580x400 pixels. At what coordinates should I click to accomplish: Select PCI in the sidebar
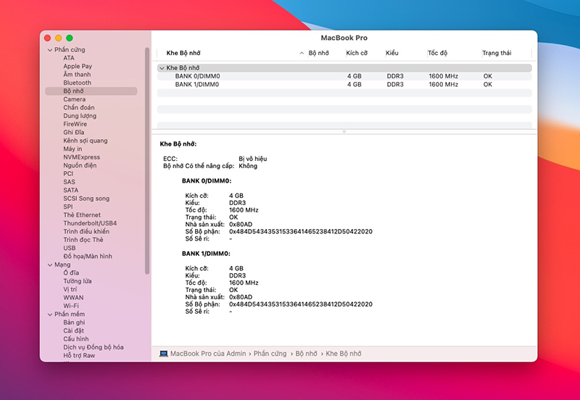(68, 174)
